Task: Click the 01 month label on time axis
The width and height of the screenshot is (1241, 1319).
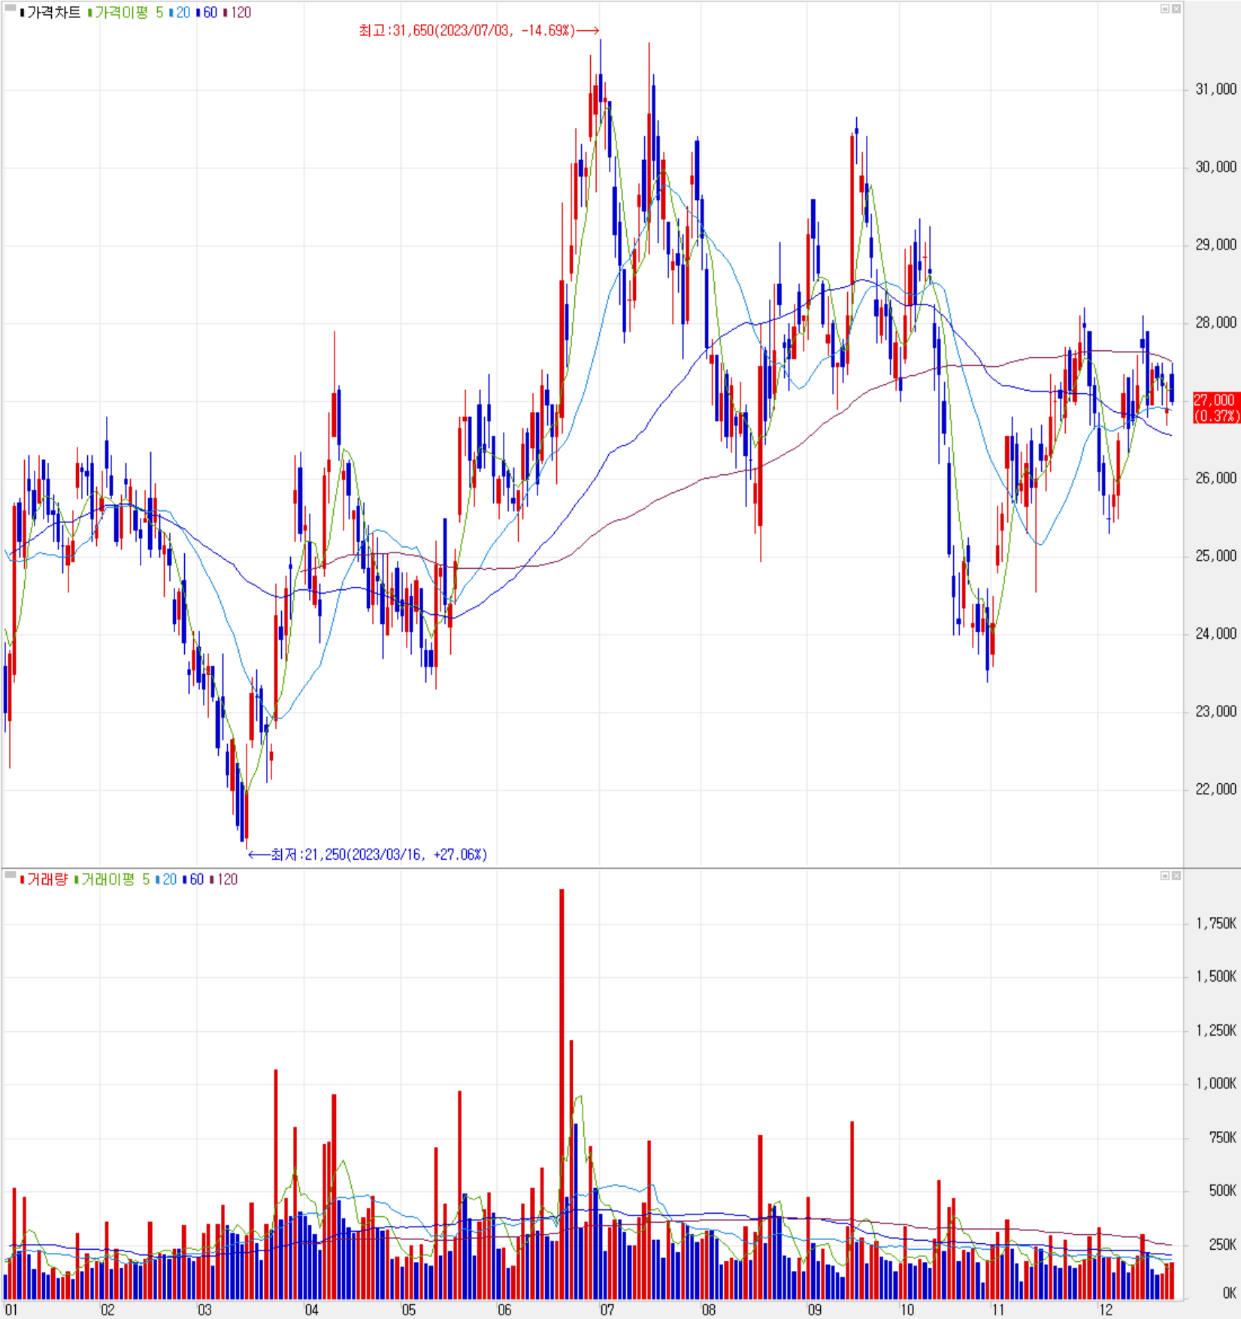Action: 11,1310
